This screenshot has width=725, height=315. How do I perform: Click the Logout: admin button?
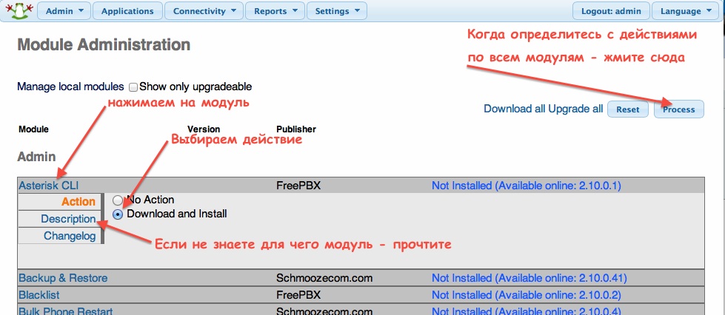click(611, 11)
